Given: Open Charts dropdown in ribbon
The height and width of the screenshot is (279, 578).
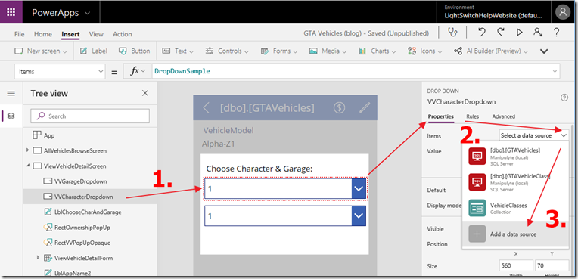Looking at the screenshot, I should click(x=377, y=51).
